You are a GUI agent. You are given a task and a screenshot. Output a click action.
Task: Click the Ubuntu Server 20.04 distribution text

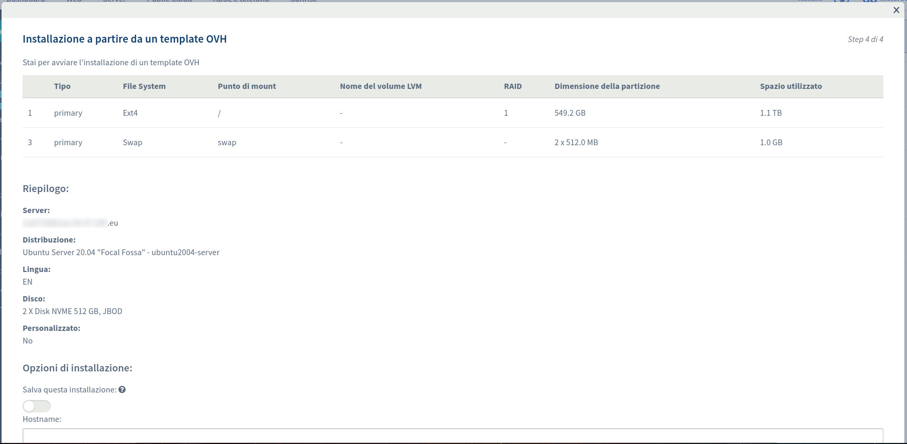[x=121, y=253]
